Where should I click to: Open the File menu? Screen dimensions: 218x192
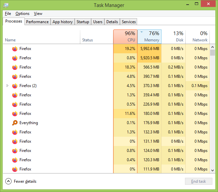(8, 14)
